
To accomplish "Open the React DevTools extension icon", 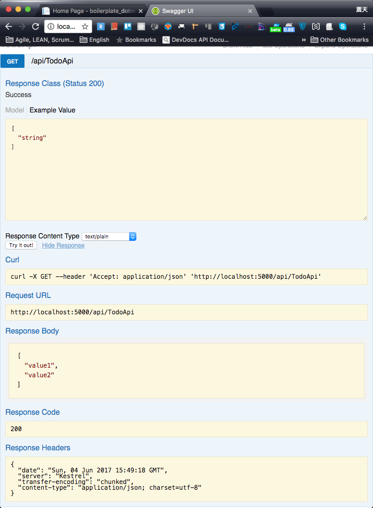I will [141, 27].
